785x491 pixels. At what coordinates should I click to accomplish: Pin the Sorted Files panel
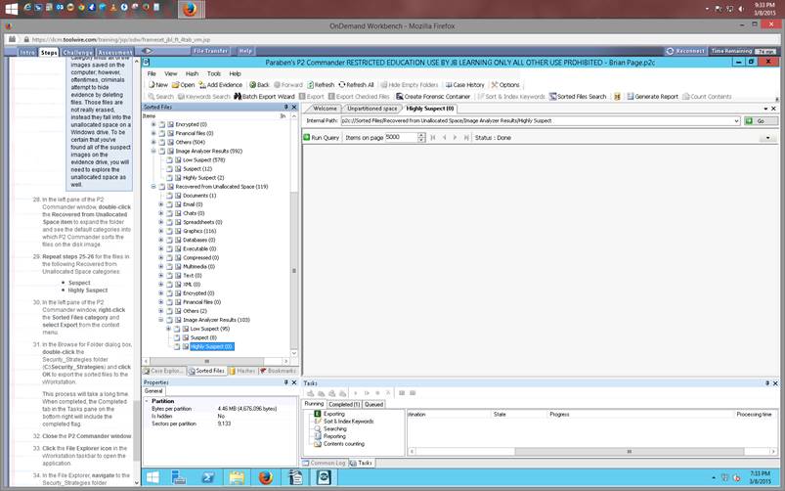click(x=285, y=107)
